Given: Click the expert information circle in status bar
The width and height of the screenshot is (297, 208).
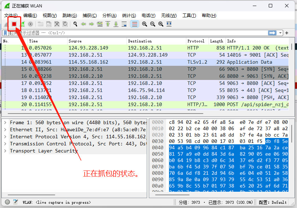Looking at the screenshot, I should coord(7,202).
